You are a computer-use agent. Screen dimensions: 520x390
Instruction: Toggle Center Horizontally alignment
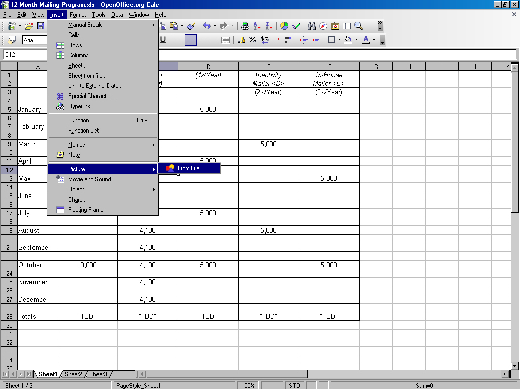190,40
